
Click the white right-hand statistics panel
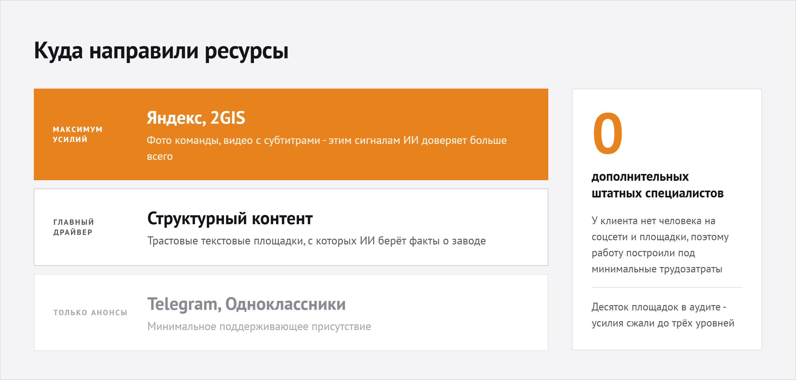pos(667,219)
